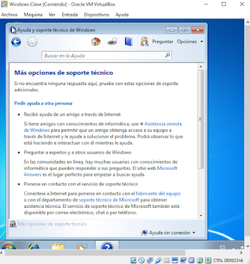
Task: Click the 'Más opciones de soporte técnico' page title
Action: pyautogui.click(x=63, y=73)
